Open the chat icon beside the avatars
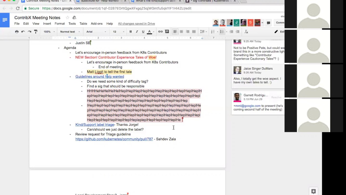346x195 pixels. pos(268,23)
